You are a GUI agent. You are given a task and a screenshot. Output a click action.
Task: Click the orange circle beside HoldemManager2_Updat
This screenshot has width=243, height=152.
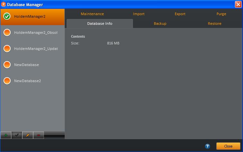pos(7,49)
